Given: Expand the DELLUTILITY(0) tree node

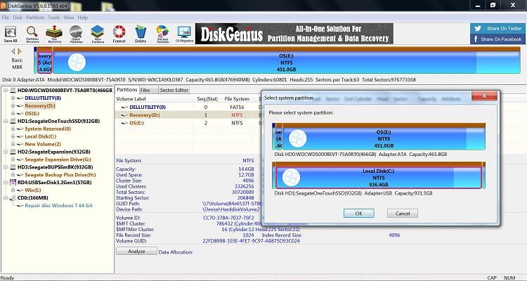Looking at the screenshot, I should tap(13, 98).
